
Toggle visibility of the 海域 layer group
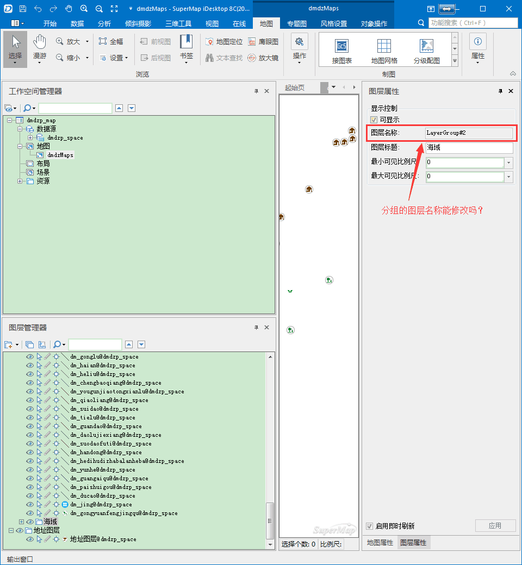(30, 522)
